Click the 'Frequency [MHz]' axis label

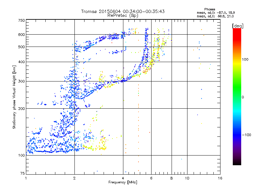click(123, 182)
